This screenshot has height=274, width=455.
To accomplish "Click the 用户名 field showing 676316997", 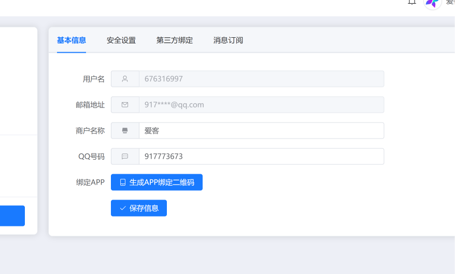I will [x=262, y=79].
